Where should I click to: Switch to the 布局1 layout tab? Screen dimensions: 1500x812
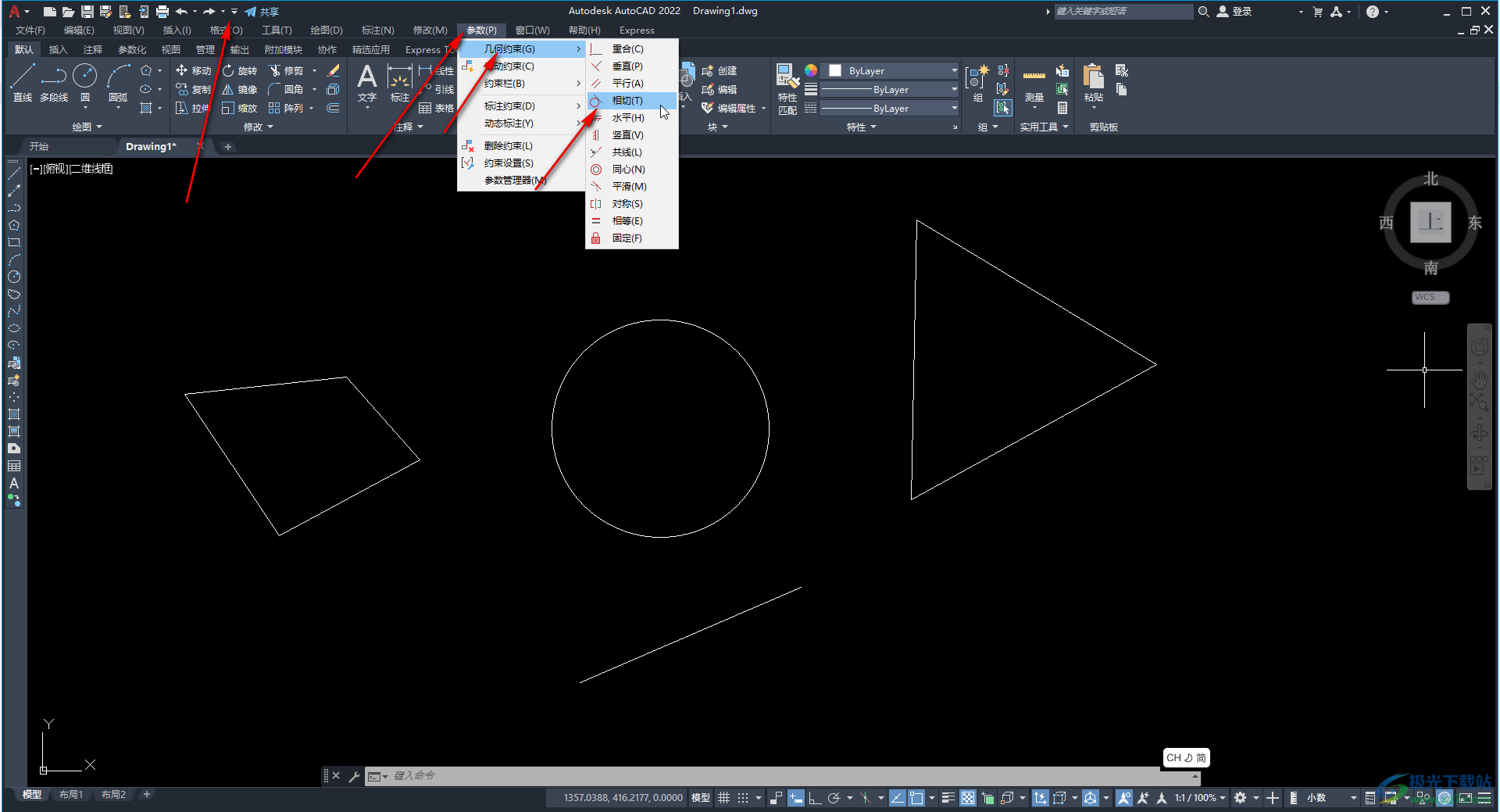[71, 795]
